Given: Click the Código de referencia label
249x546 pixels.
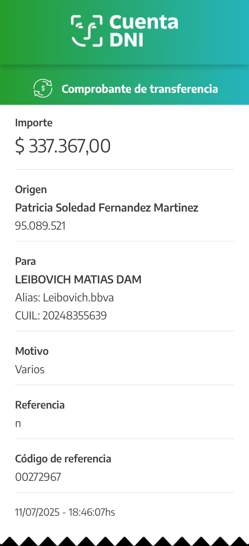Looking at the screenshot, I should point(63,459).
